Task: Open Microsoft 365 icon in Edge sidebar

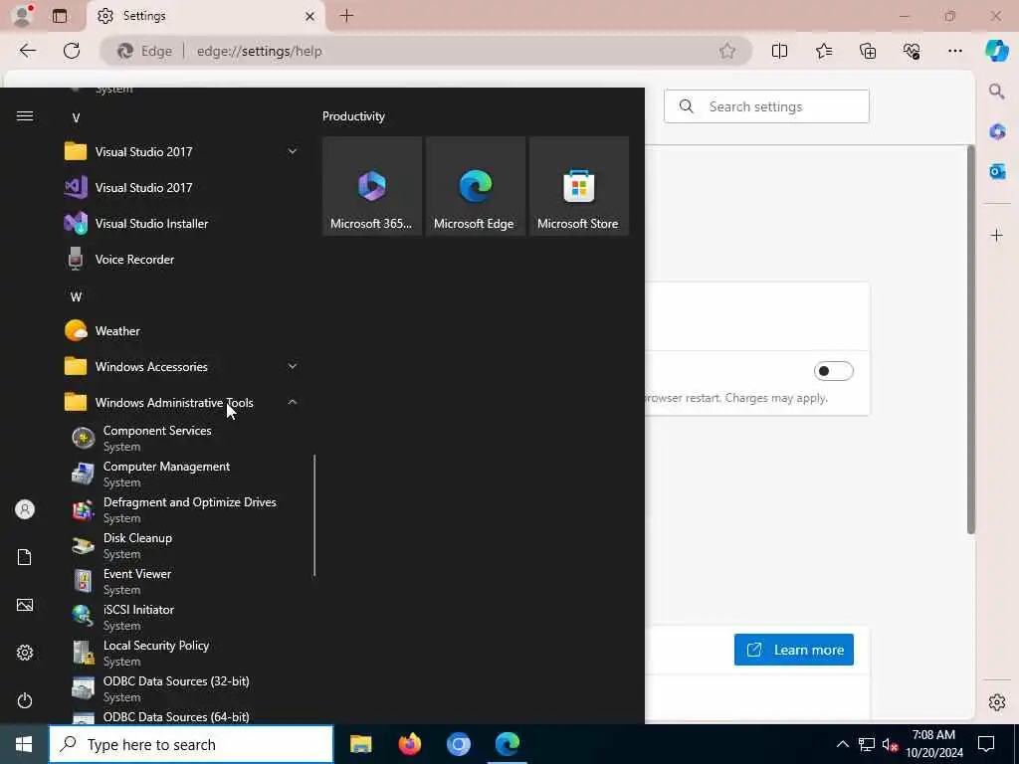Action: [997, 132]
